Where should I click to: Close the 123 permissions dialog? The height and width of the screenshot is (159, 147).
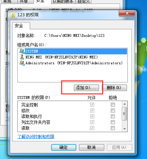pyautogui.click(x=127, y=13)
